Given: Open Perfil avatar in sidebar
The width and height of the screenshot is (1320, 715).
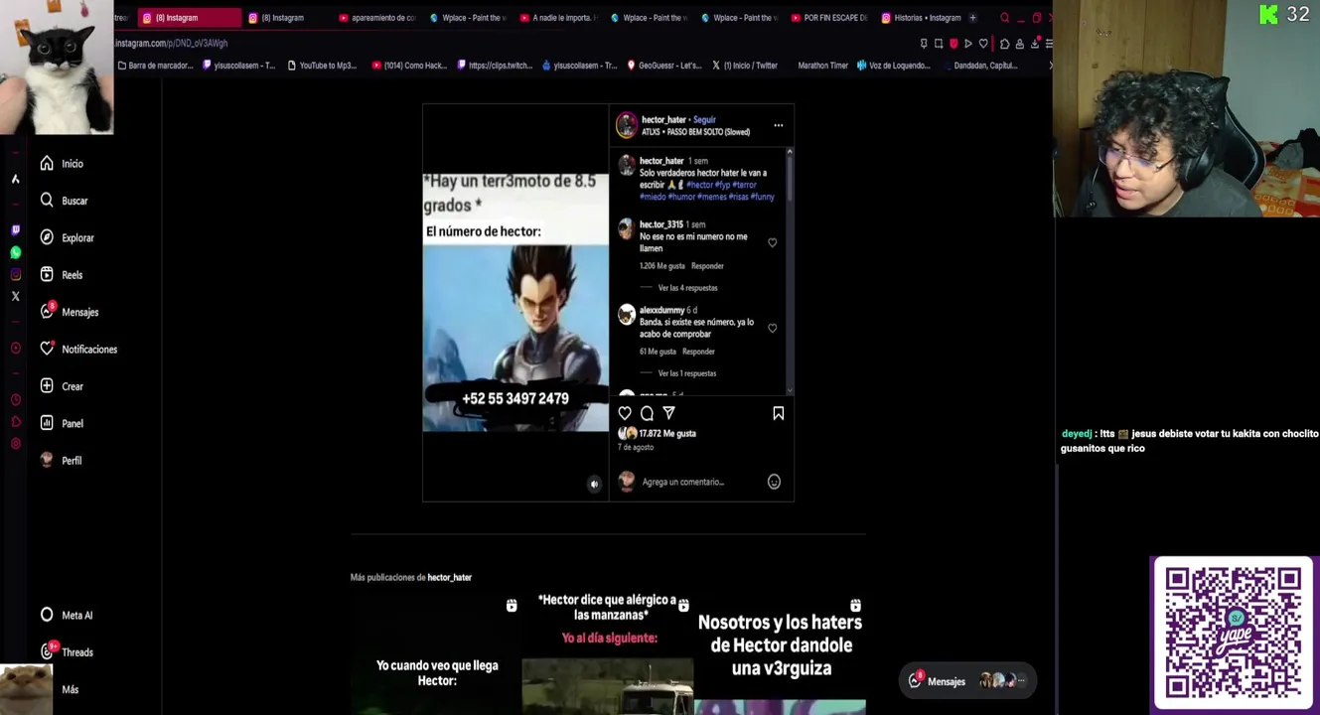Looking at the screenshot, I should (x=47, y=460).
